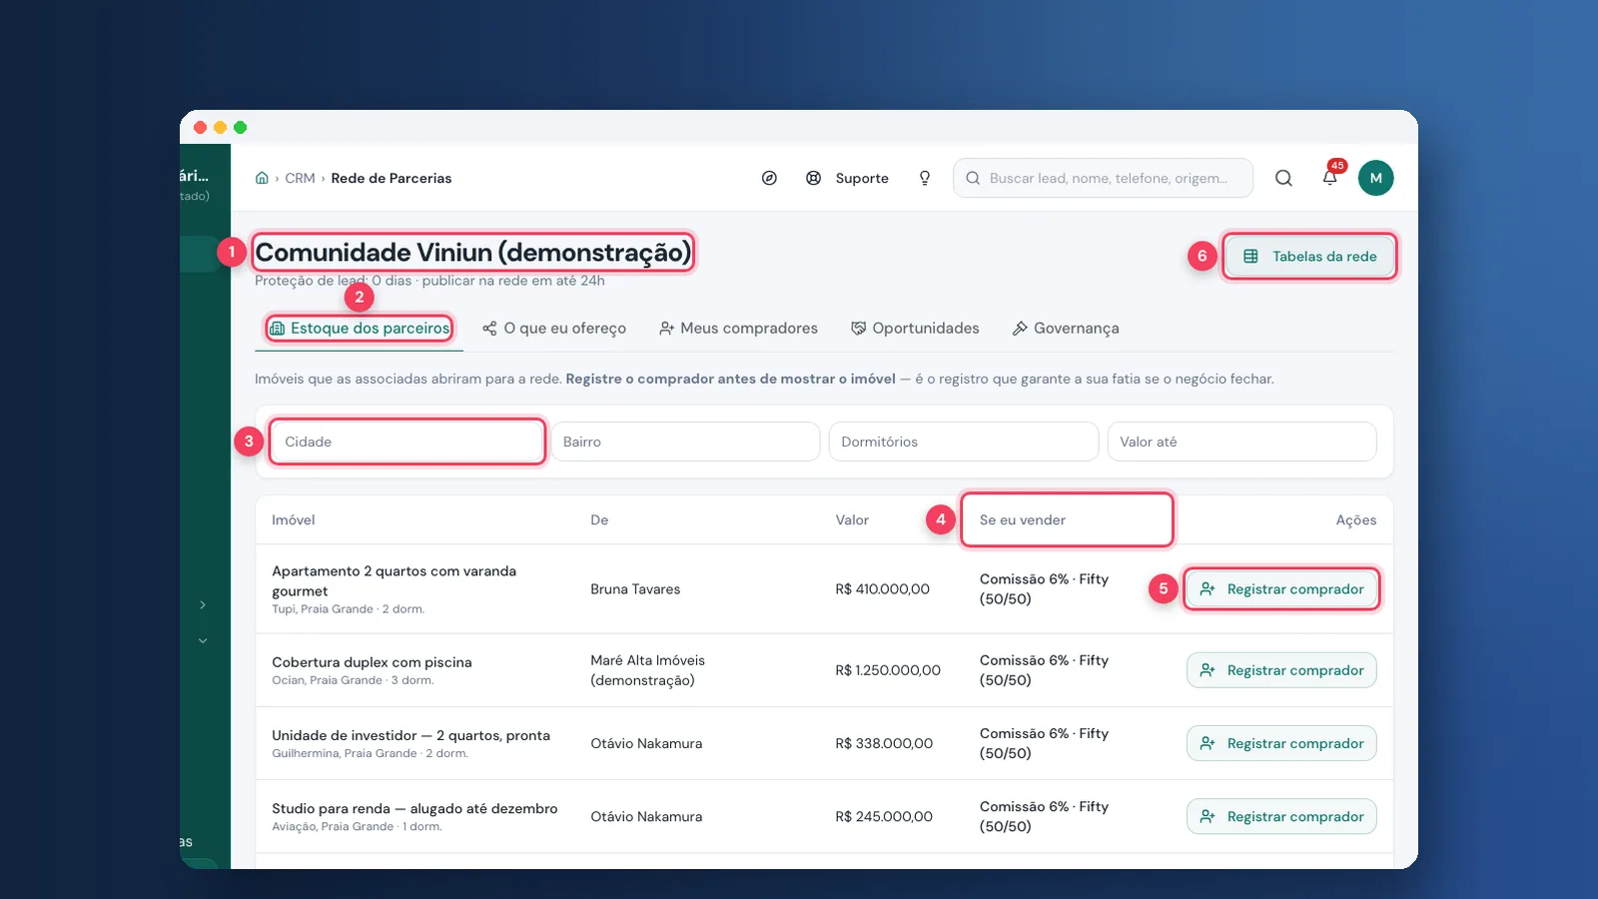Collapse the sidebar down chevron
The width and height of the screenshot is (1598, 899).
(203, 640)
